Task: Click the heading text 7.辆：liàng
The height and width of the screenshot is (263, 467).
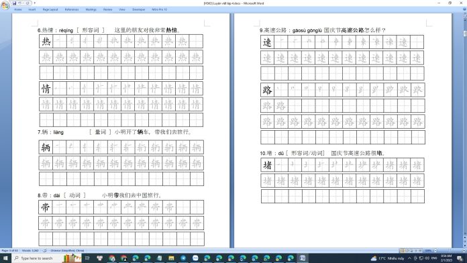Action: pos(50,132)
